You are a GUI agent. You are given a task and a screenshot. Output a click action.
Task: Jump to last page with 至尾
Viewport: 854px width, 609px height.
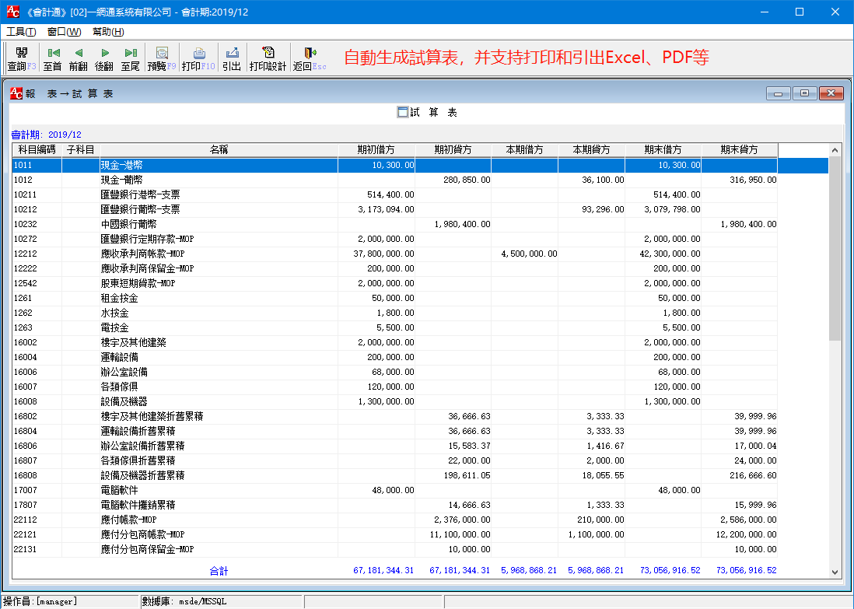pyautogui.click(x=131, y=59)
